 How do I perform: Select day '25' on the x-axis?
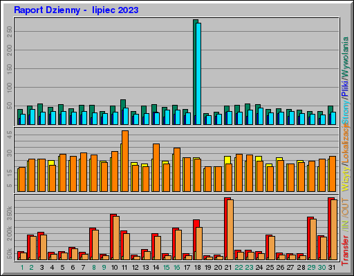(x=270, y=268)
